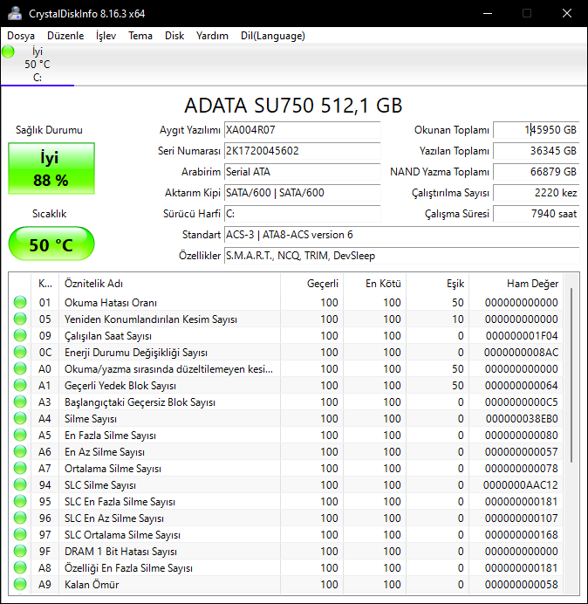Click the status icon for attribute 09

tap(20, 335)
